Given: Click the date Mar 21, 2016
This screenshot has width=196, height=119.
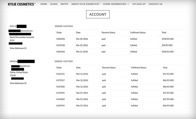Looking at the screenshot, I should click(x=82, y=52).
